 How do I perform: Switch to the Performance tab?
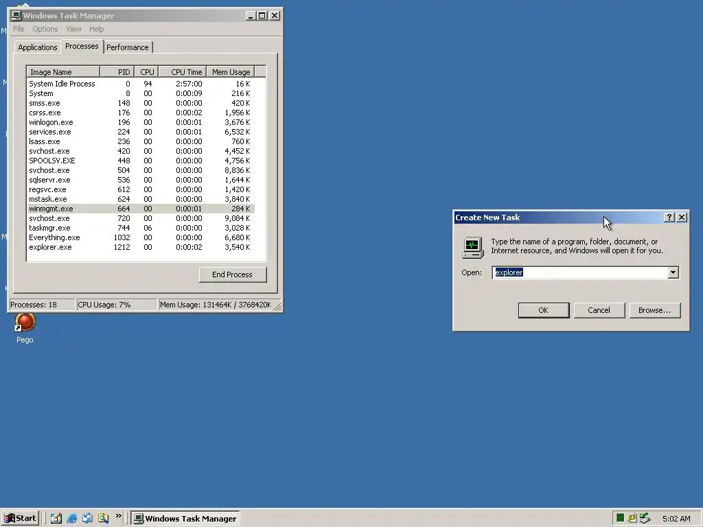coord(127,47)
